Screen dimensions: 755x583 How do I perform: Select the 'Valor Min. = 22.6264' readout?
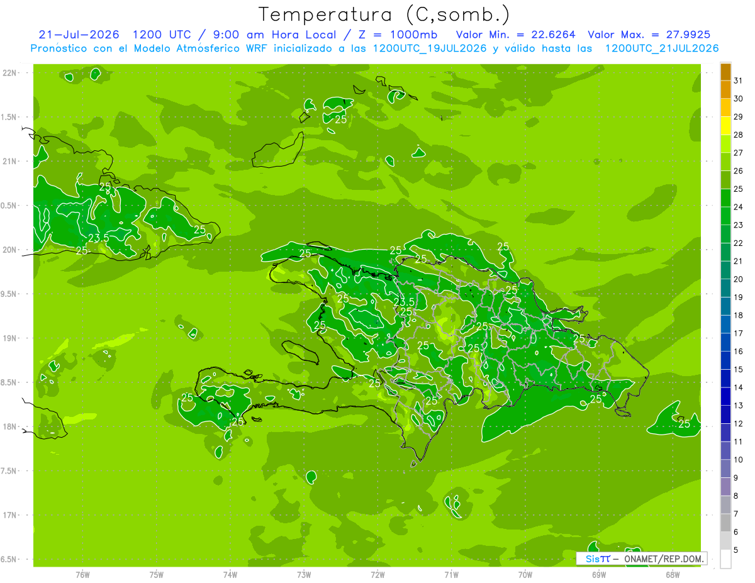pos(516,35)
